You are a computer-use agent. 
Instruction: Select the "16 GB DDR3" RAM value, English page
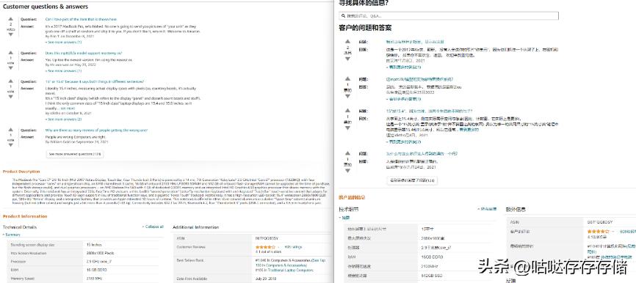pos(96,269)
